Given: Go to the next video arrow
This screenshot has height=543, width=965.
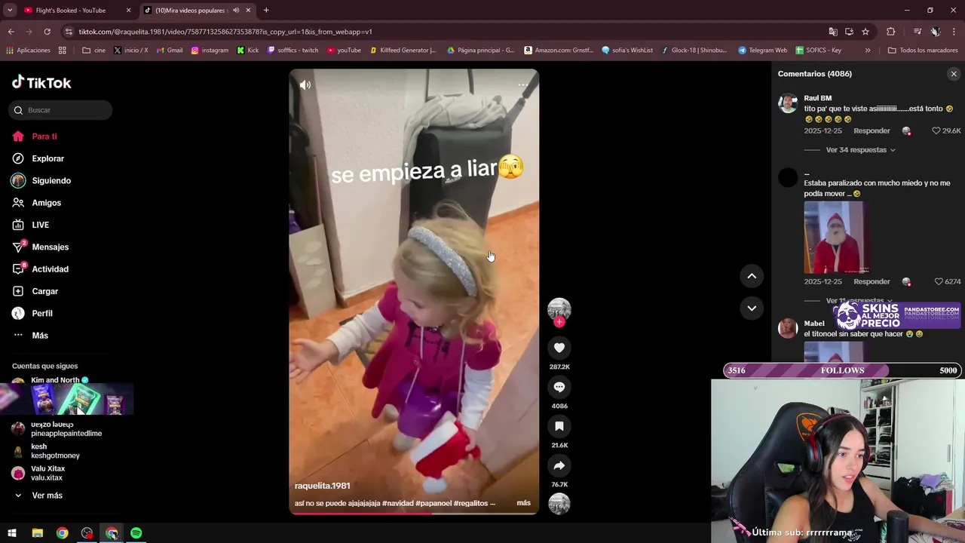Looking at the screenshot, I should click(x=752, y=308).
